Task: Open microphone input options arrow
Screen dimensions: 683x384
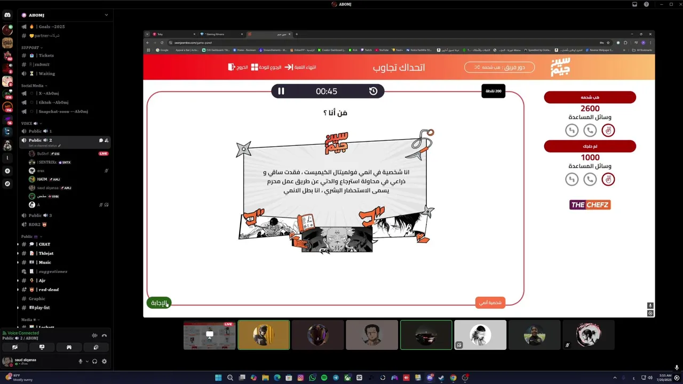Action: (x=87, y=361)
